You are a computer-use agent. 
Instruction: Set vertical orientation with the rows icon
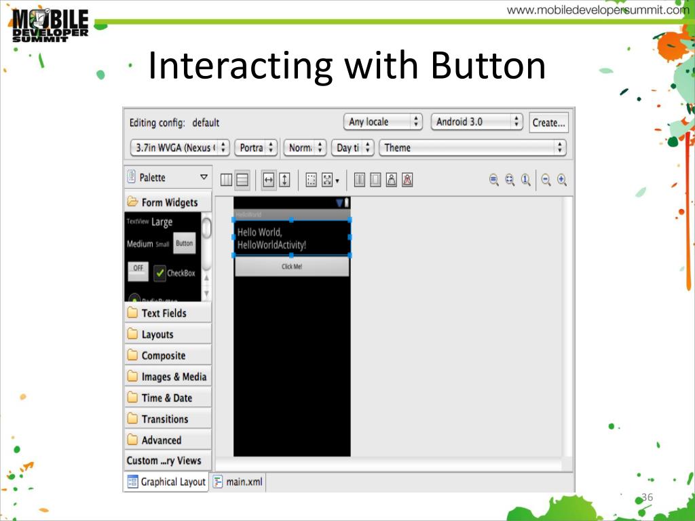pos(242,180)
